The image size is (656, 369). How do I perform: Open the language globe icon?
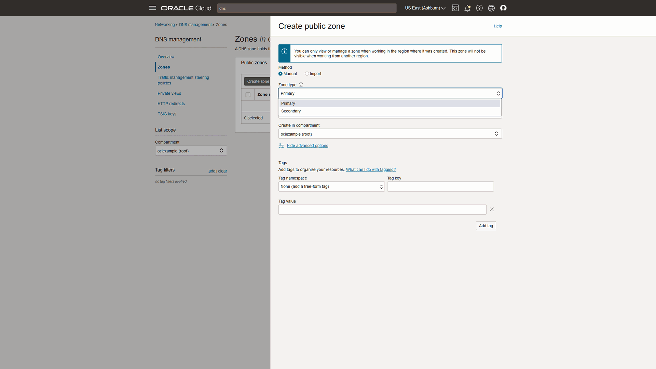pyautogui.click(x=491, y=8)
